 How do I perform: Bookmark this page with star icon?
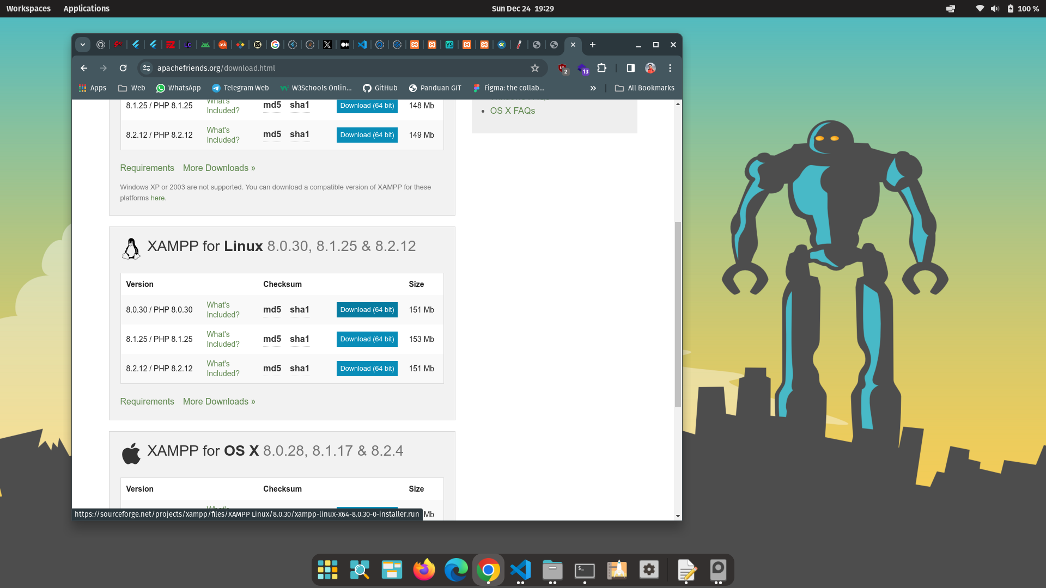tap(535, 68)
